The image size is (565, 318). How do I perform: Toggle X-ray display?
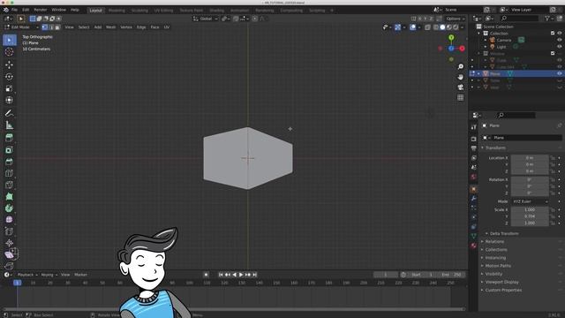[427, 27]
